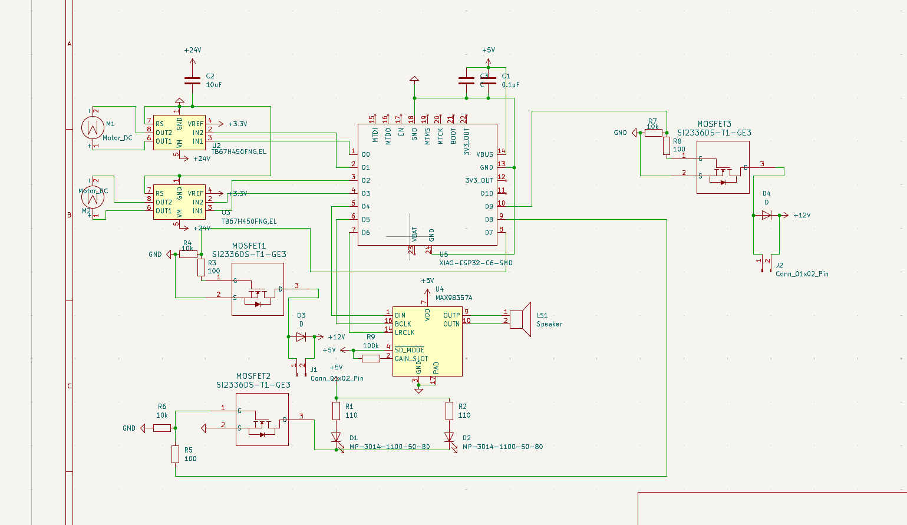Select MOSFET2 transistor symbol
Screen dimensions: 907x525
coord(262,420)
